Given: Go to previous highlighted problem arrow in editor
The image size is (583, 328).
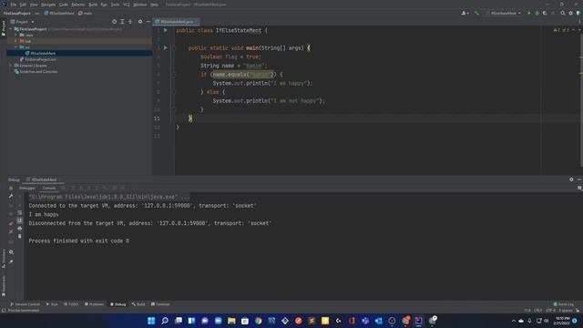Looking at the screenshot, I should pyautogui.click(x=573, y=30).
